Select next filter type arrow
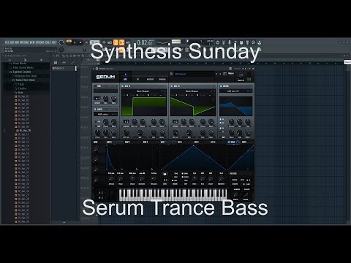Image resolution: width=351 pixels, height=263 pixels. (251, 91)
